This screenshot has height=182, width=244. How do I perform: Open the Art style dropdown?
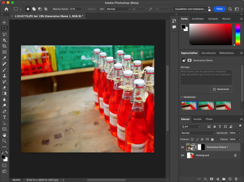tap(118, 9)
